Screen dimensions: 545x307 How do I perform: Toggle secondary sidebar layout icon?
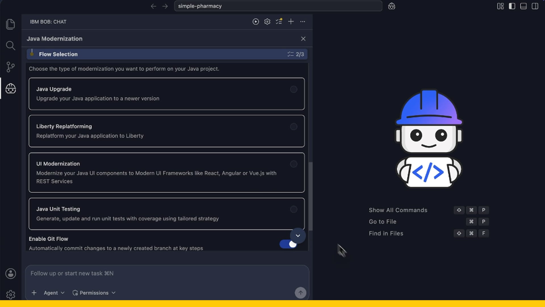tap(535, 6)
